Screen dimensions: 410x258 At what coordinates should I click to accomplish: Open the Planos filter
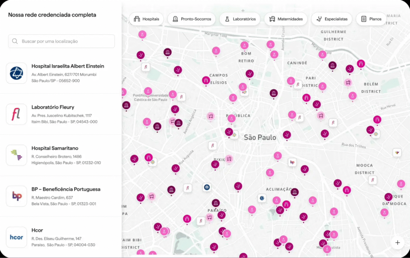[x=371, y=19]
